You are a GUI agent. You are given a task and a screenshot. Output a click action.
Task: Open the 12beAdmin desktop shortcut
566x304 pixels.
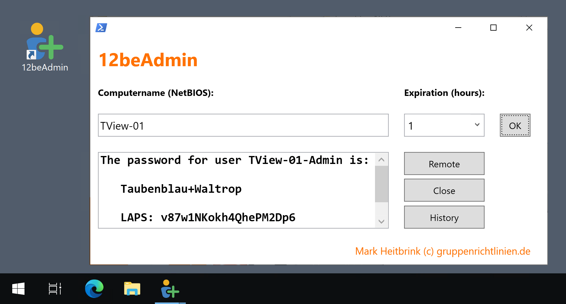click(45, 47)
